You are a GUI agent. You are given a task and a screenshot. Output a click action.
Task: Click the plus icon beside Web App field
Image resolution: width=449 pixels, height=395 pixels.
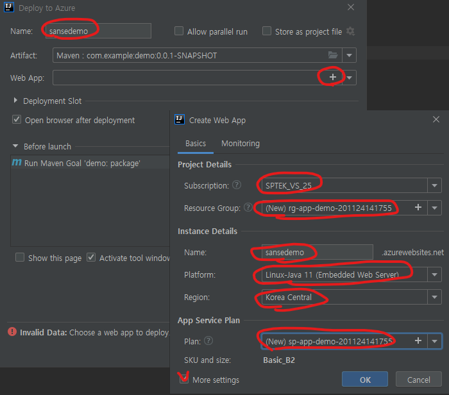pyautogui.click(x=332, y=78)
